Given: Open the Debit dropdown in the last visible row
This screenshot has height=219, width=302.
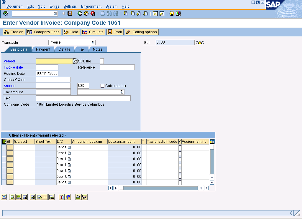Looking at the screenshot, I should [x=69, y=182].
